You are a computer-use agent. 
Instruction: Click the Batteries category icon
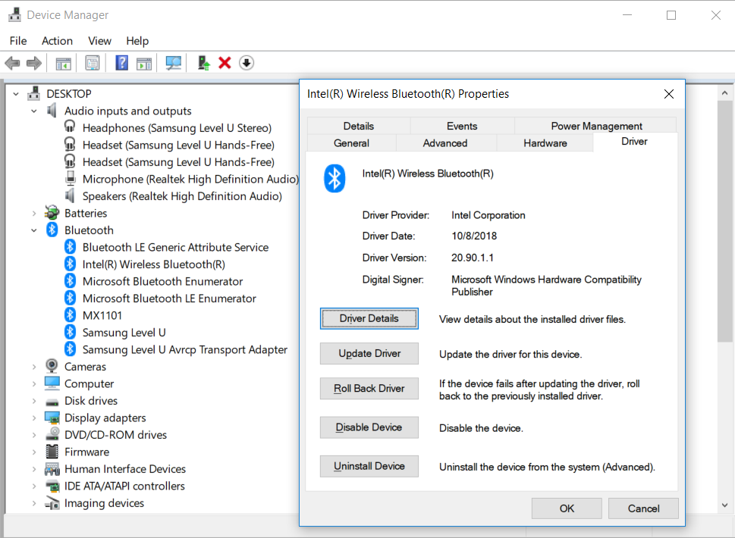(52, 213)
